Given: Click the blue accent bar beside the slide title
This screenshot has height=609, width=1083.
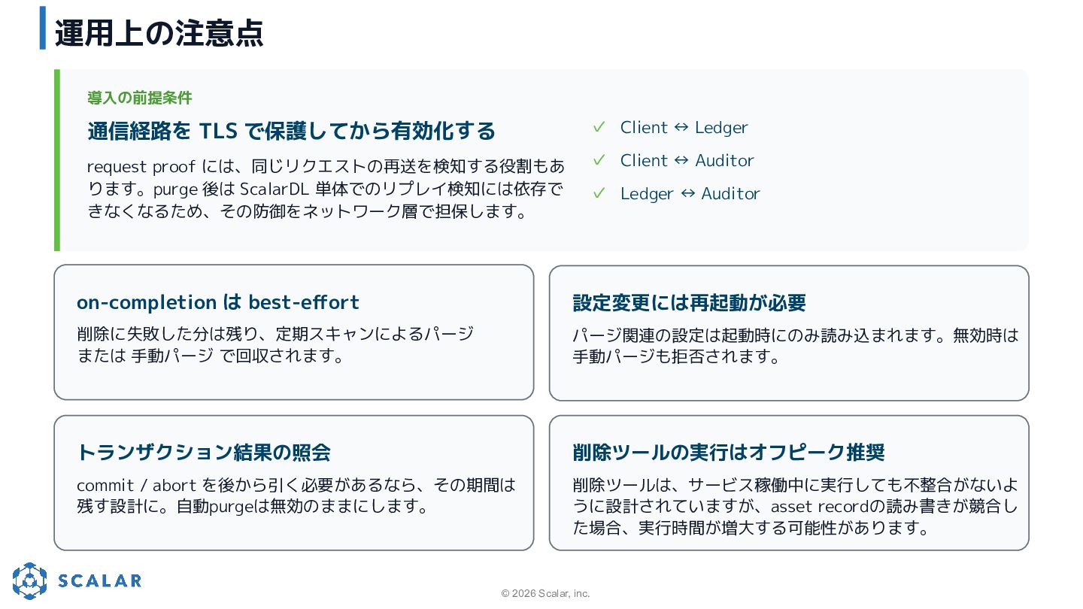Looking at the screenshot, I should click(43, 28).
